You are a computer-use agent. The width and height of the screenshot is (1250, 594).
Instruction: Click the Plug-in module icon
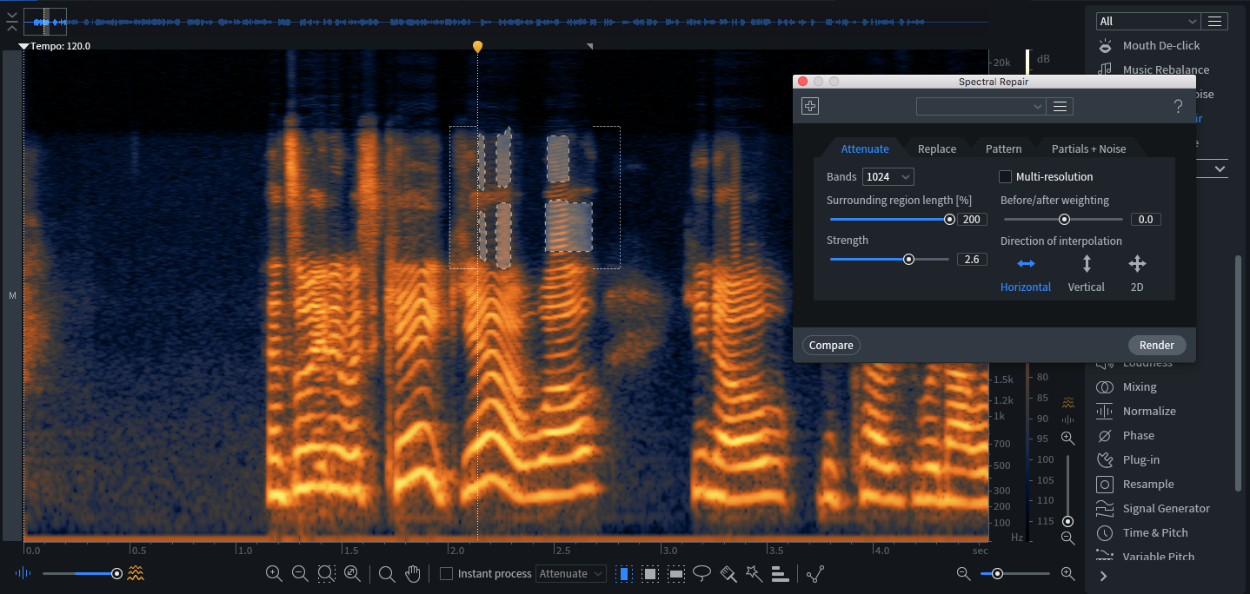coord(1105,460)
